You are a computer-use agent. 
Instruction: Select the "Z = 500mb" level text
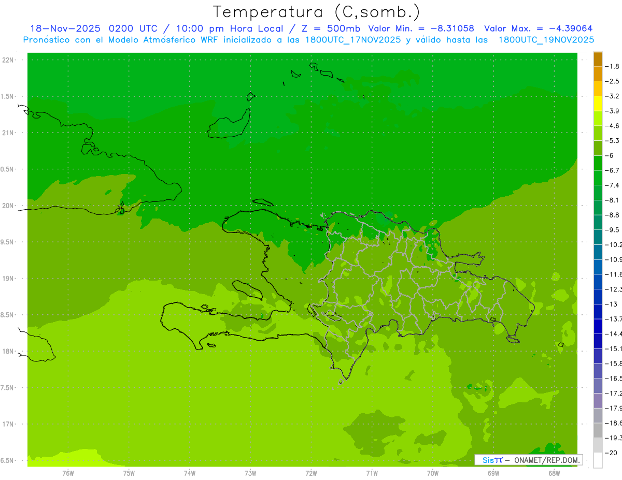(331, 28)
